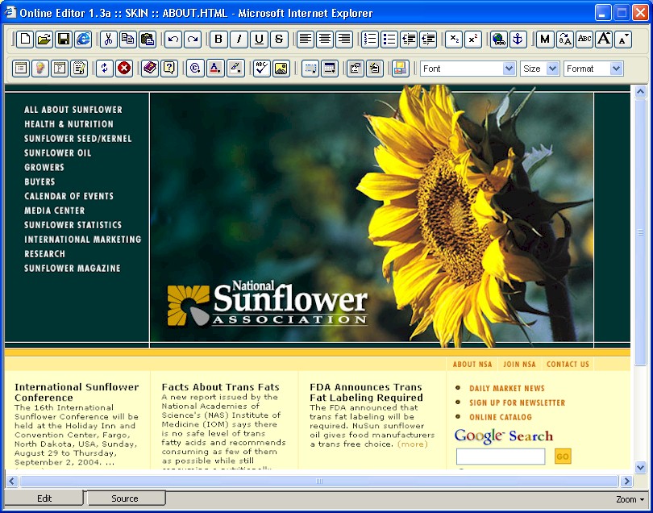This screenshot has width=653, height=513.
Task: Click the blue refresh arrows icon
Action: tap(105, 69)
